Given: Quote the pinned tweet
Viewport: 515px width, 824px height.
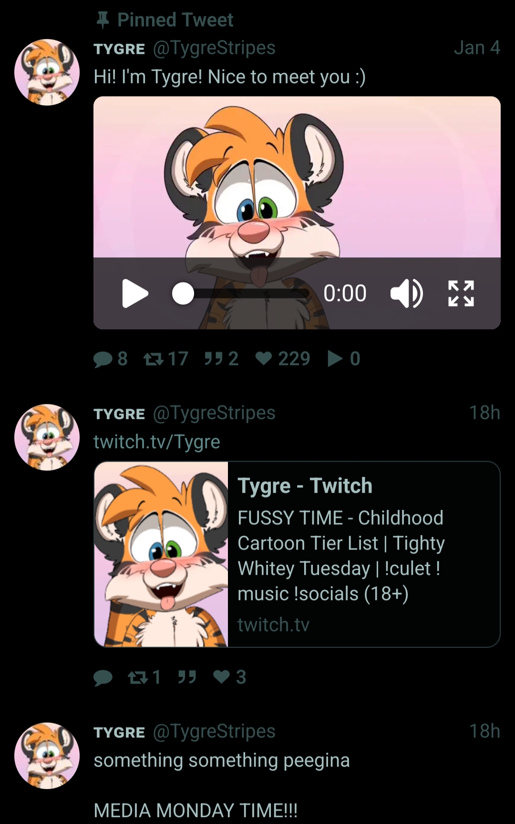Looking at the screenshot, I should (x=213, y=359).
